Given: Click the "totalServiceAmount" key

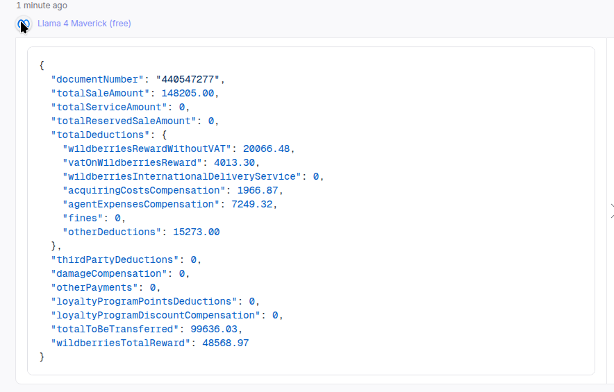Looking at the screenshot, I should (109, 108).
